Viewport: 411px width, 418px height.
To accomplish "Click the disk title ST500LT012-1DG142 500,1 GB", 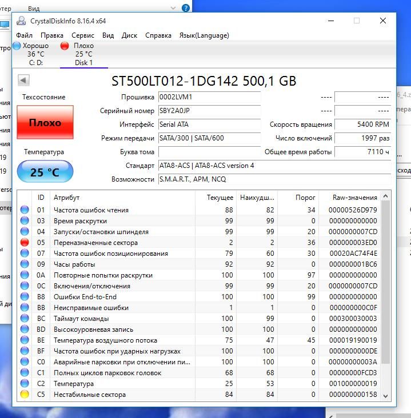I will coord(204,81).
